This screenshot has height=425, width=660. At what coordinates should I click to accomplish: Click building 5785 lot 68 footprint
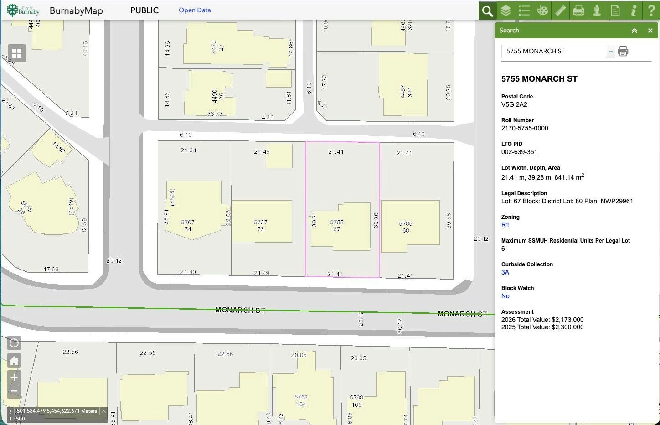410,226
